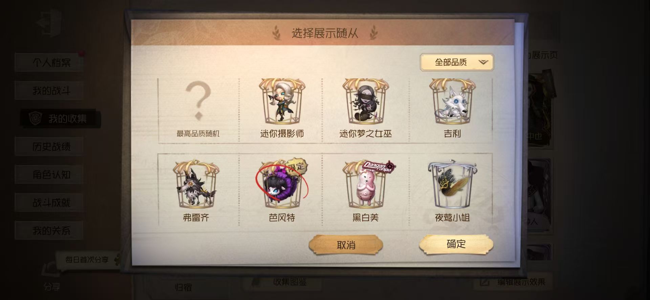Select the question mark random option
This screenshot has height=300, width=650.
point(198,102)
